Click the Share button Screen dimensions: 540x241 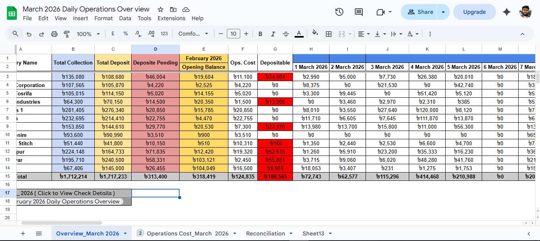(419, 12)
